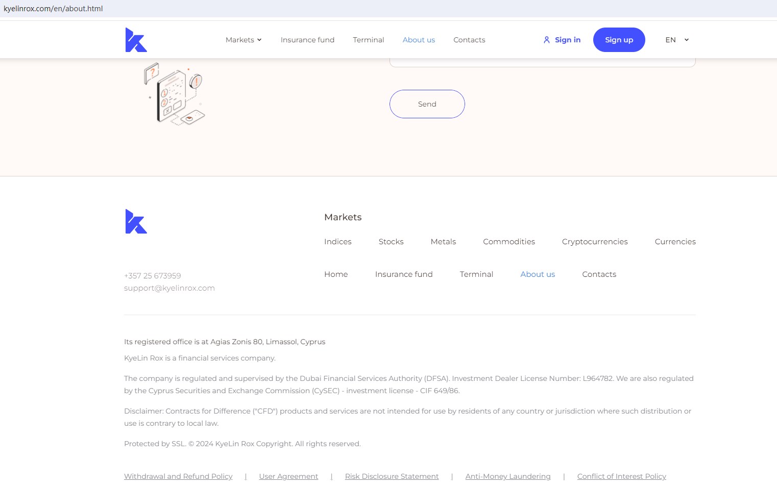Screen dimensions: 777x488
Task: Click phone number +357 25 673959
Action: pyautogui.click(x=153, y=276)
